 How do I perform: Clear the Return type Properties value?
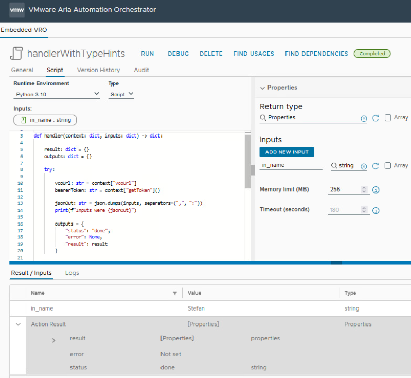pyautogui.click(x=364, y=118)
